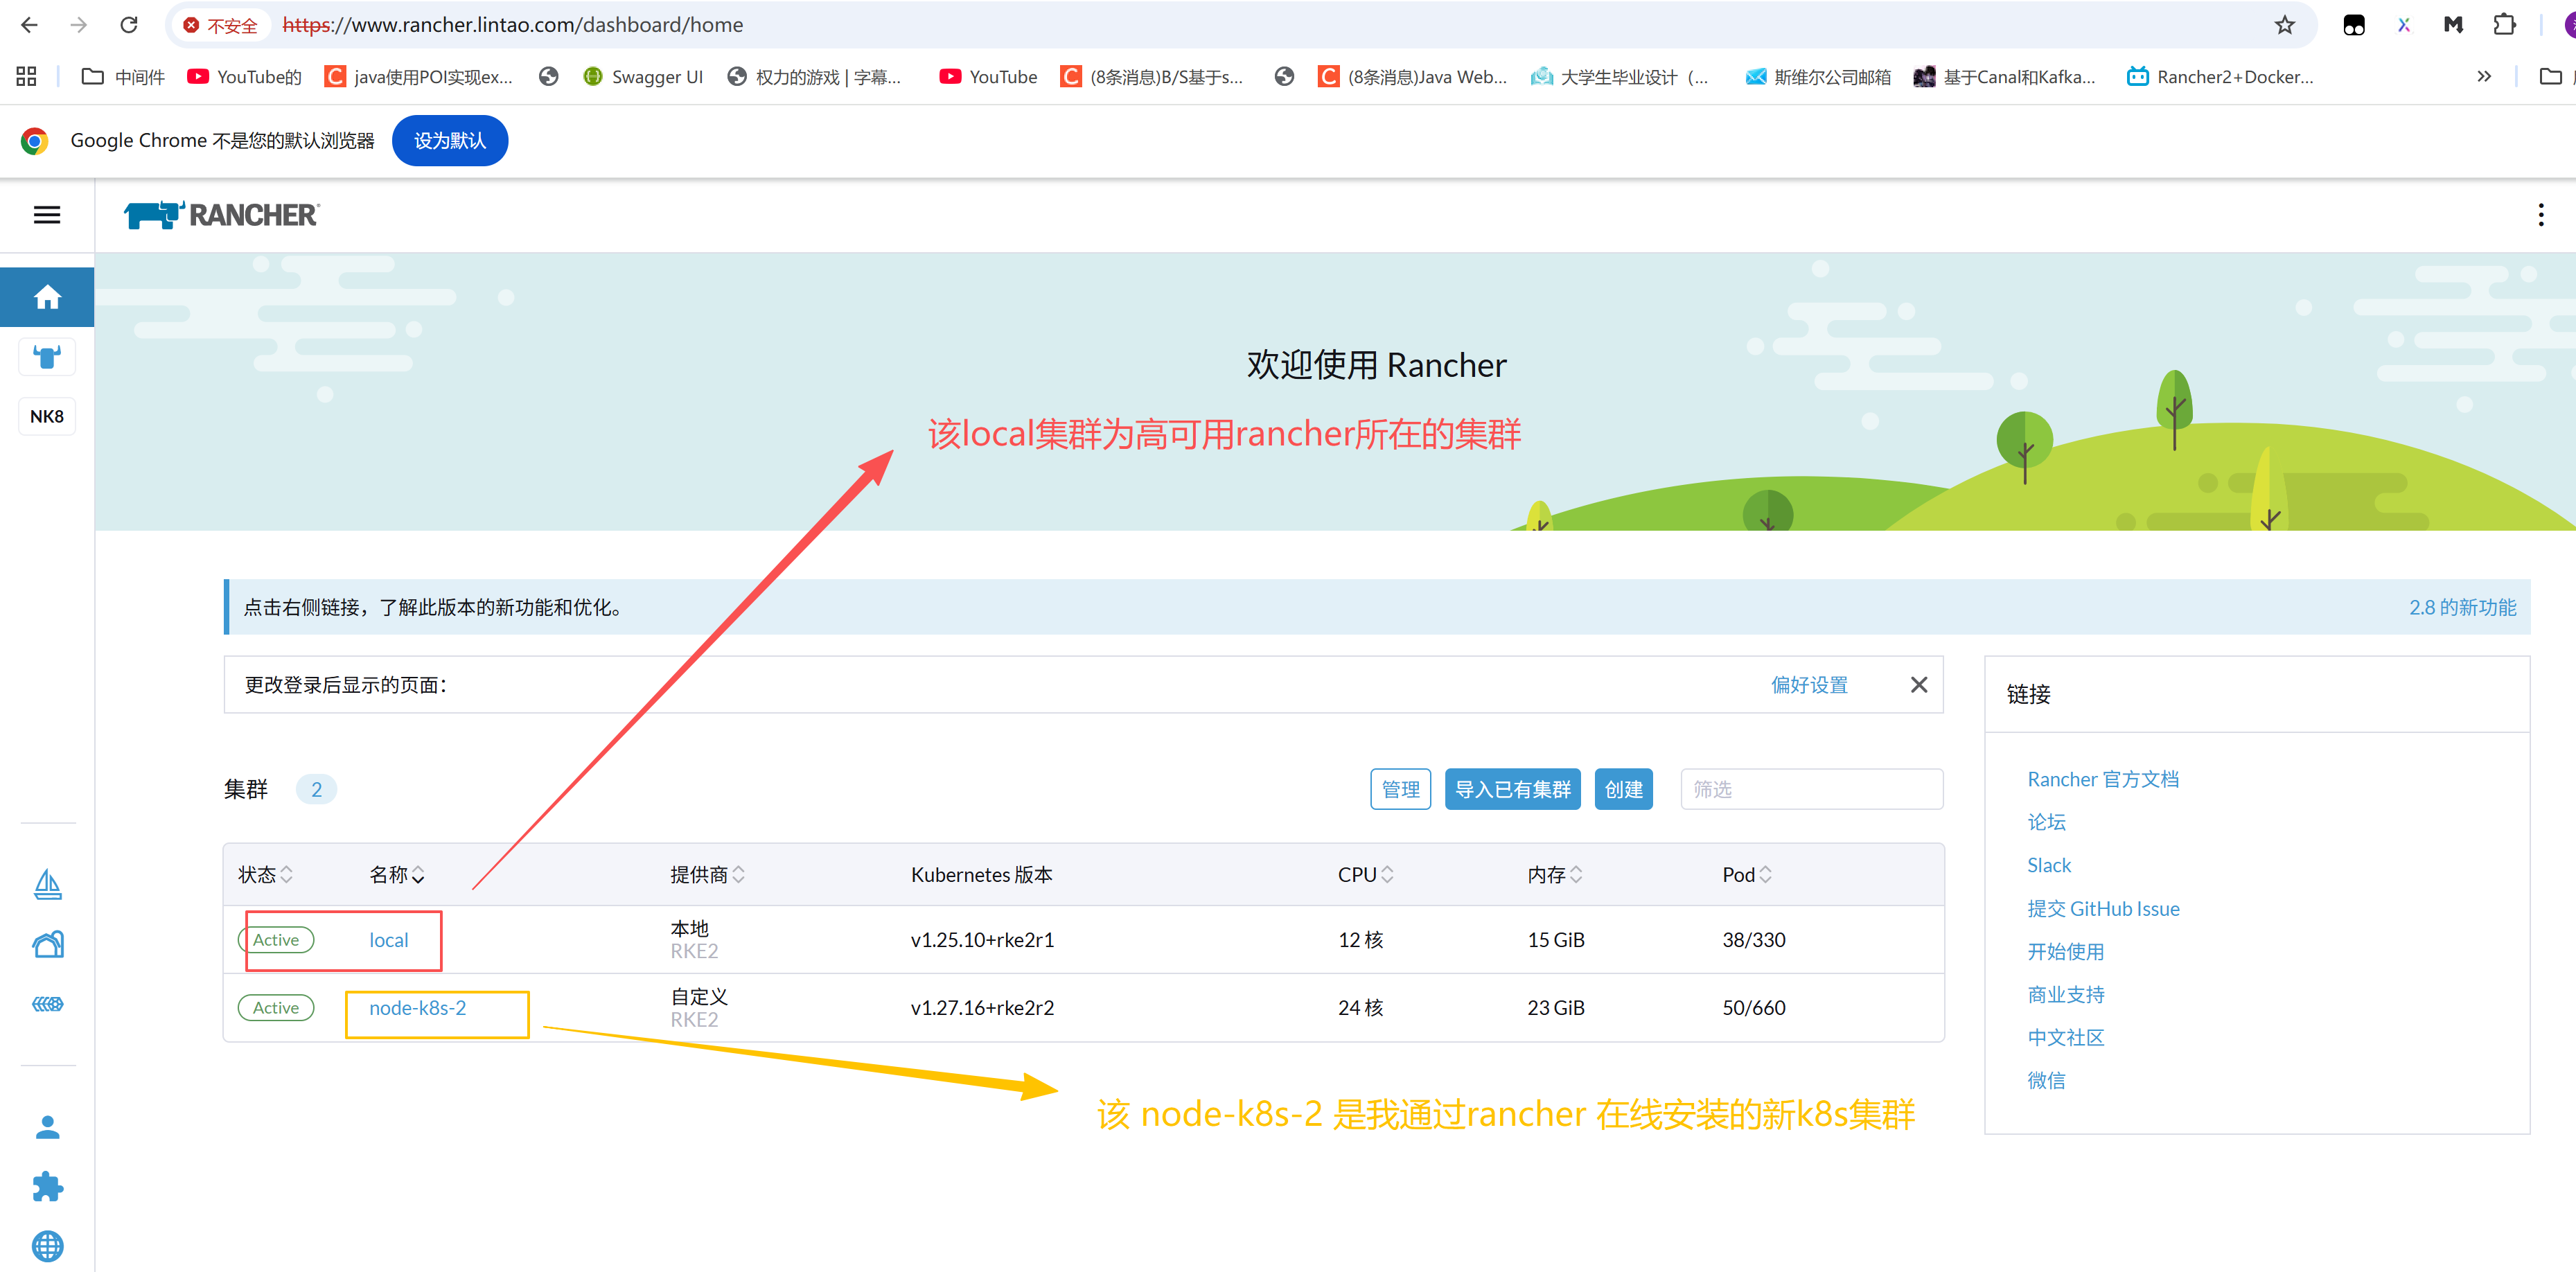Open the 微信 link
Screen dimensions: 2576x1272
pyautogui.click(x=2045, y=1081)
